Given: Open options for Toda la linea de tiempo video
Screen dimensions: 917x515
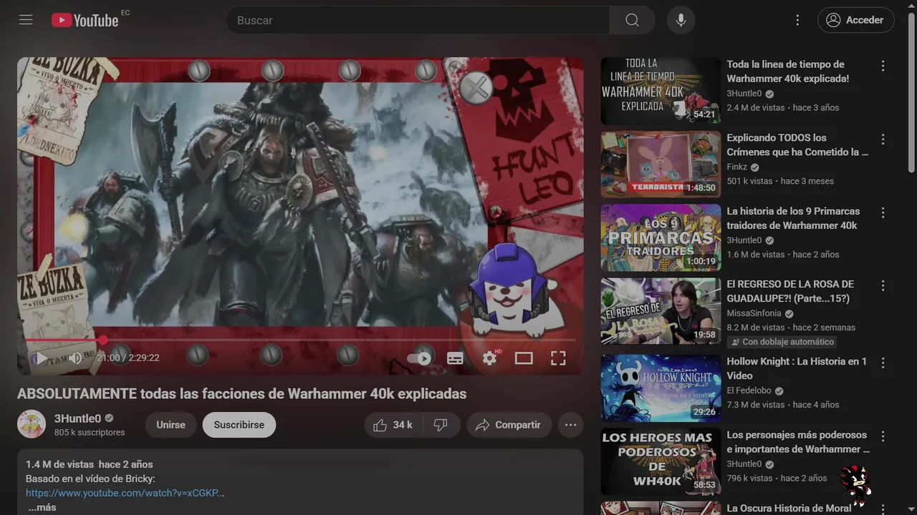Looking at the screenshot, I should (883, 66).
